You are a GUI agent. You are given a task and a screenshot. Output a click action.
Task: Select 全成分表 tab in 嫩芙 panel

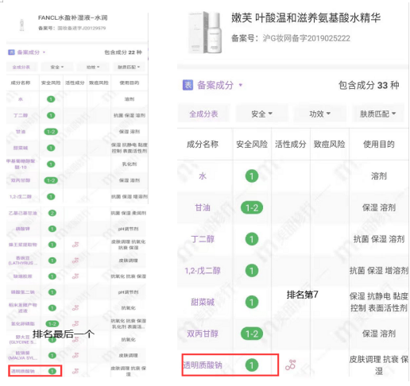click(203, 114)
